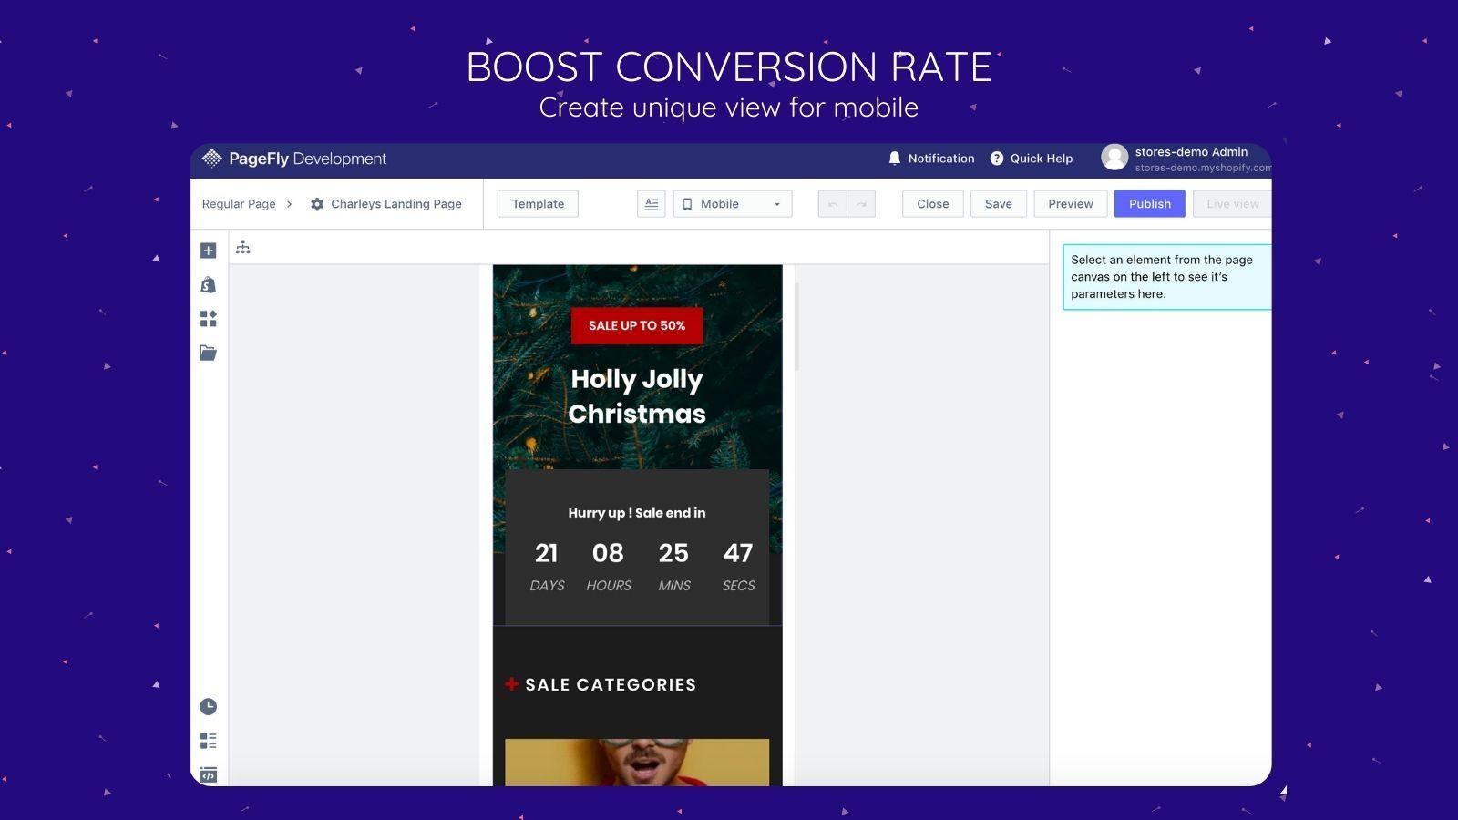The width and height of the screenshot is (1458, 820).
Task: Save the current page
Action: click(998, 204)
